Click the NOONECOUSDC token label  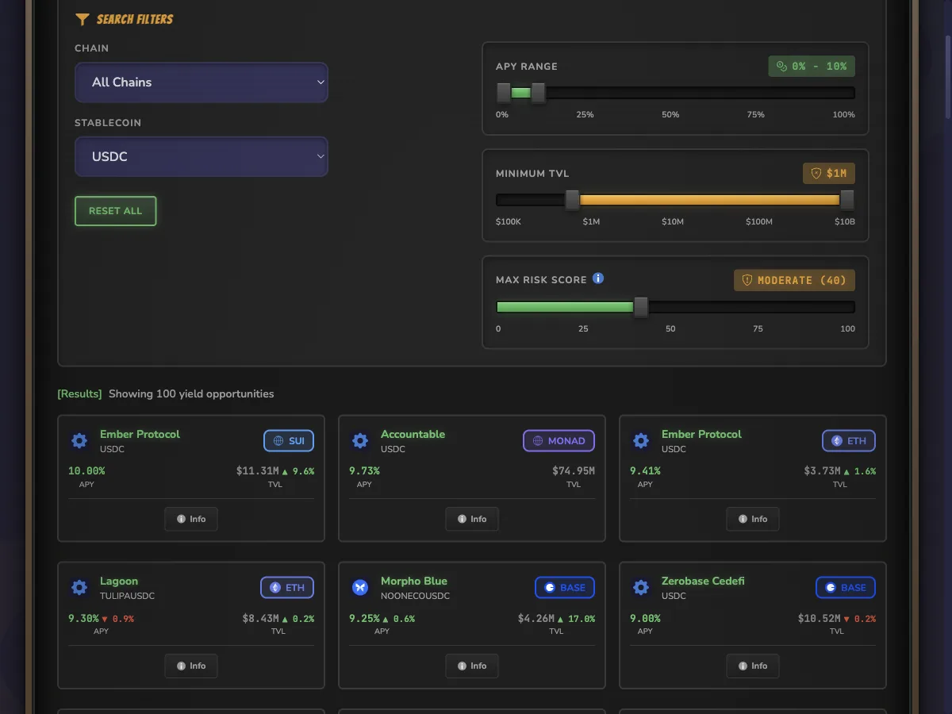click(x=415, y=596)
